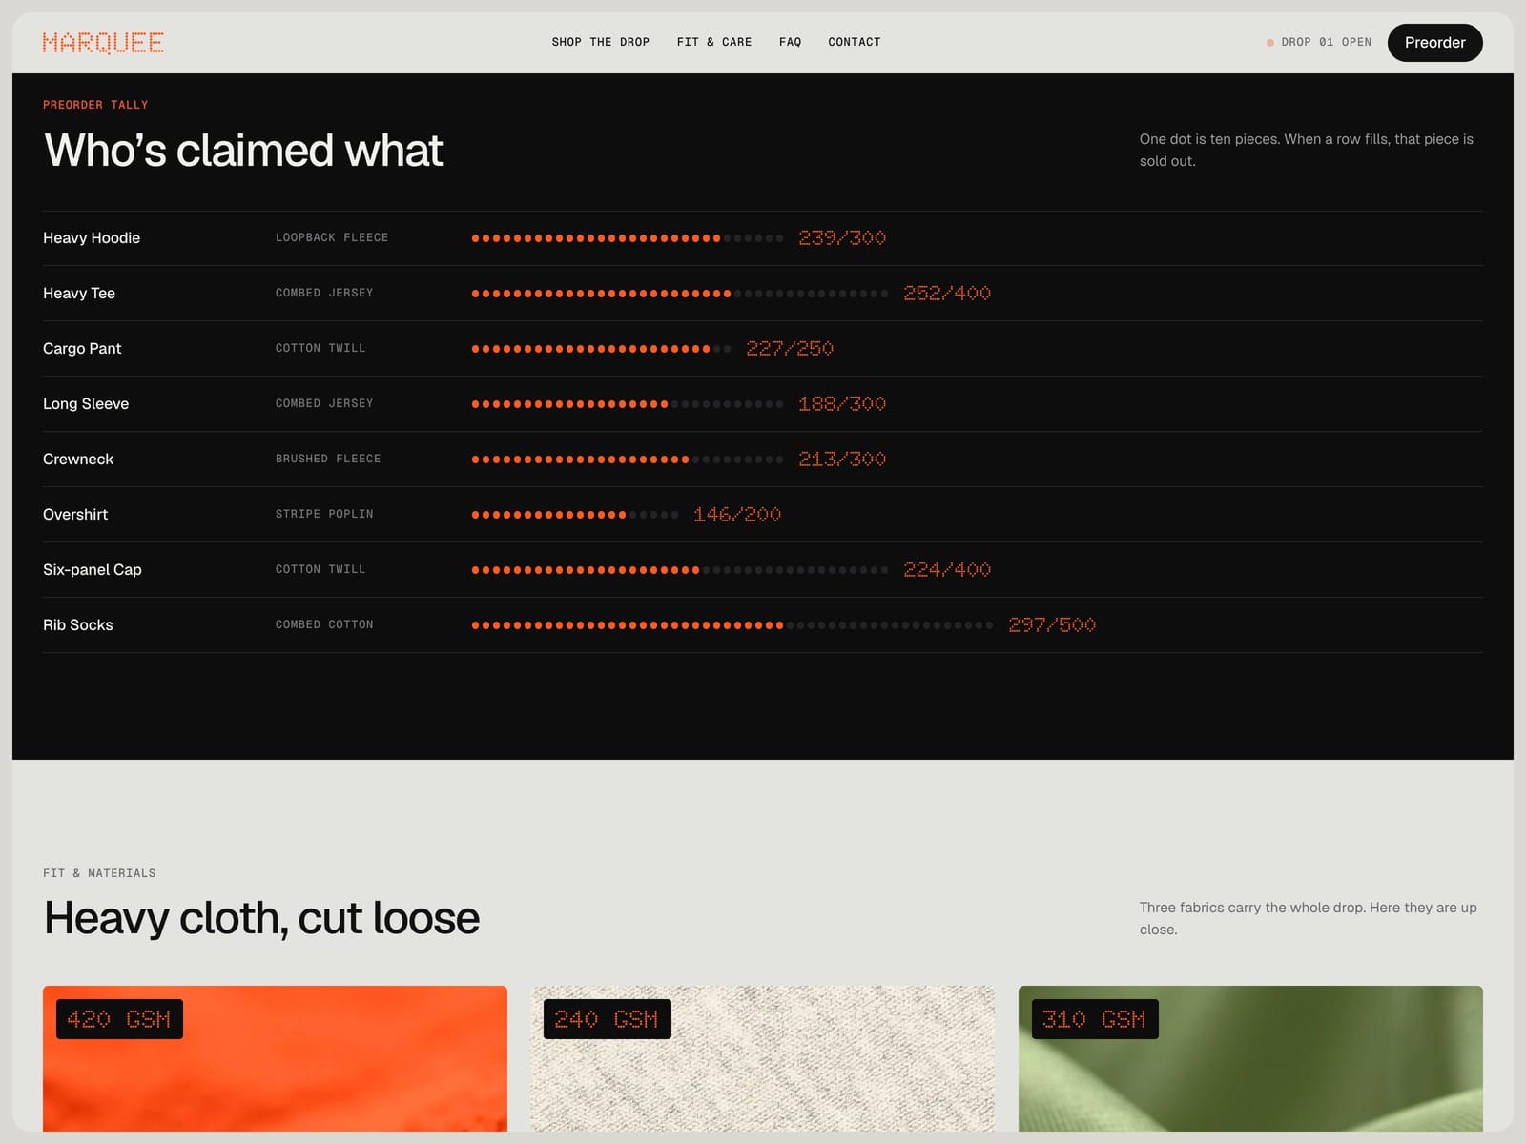Viewport: 1526px width, 1144px height.
Task: Click the 239/300 tally count
Action: (842, 237)
